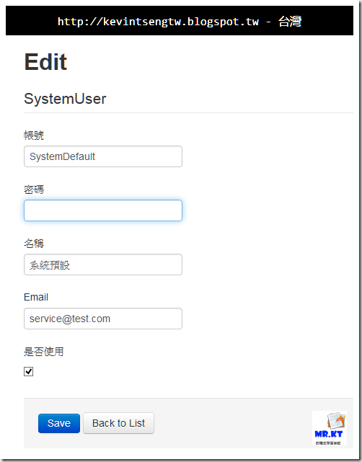Viewport: 362px width, 462px height.
Task: Click the MR.KT logo image
Action: [330, 428]
